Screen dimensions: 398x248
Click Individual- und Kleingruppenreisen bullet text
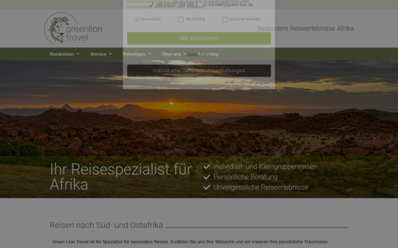[x=265, y=167]
